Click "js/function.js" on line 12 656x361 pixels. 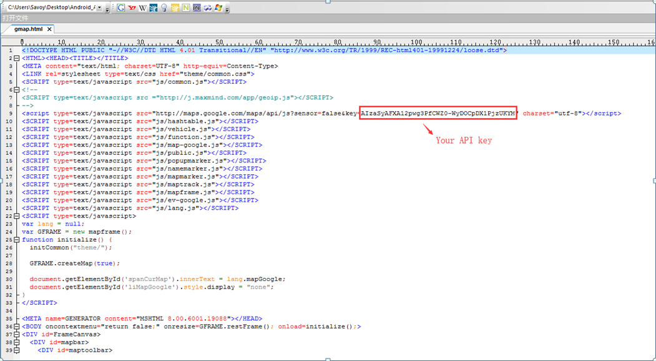pos(184,137)
